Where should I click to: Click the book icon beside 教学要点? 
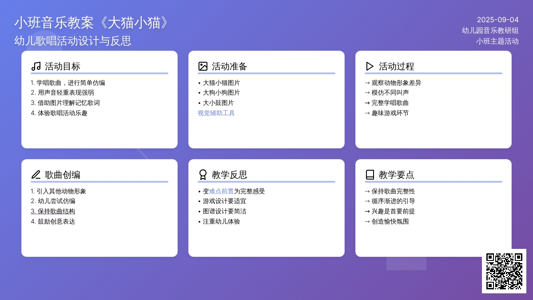coord(370,175)
